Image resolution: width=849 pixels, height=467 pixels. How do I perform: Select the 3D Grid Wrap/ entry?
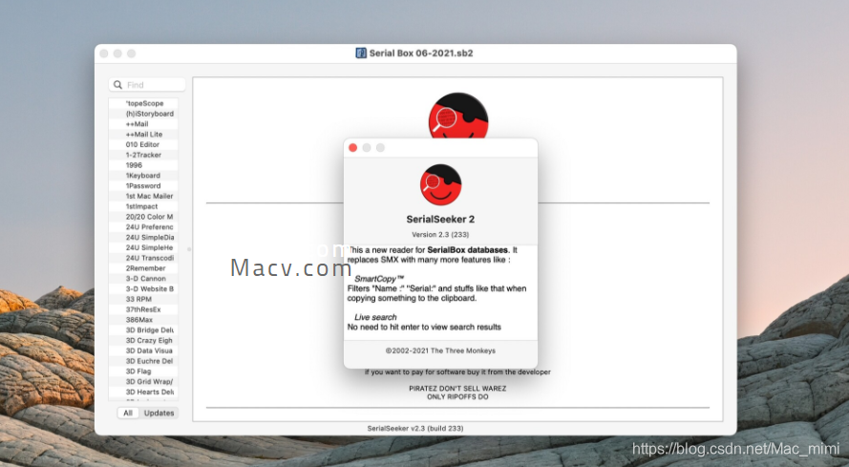tap(143, 381)
